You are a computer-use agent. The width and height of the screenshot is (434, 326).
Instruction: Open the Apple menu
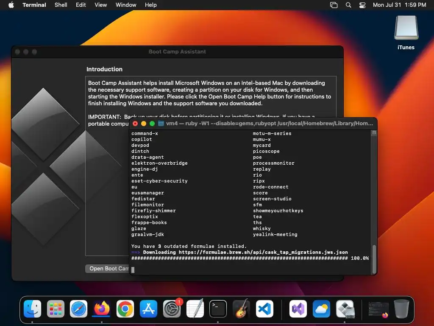click(x=11, y=5)
